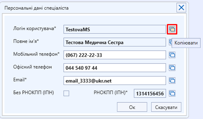Click the Логін користувача* label text
This screenshot has height=119, width=203.
[34, 28]
